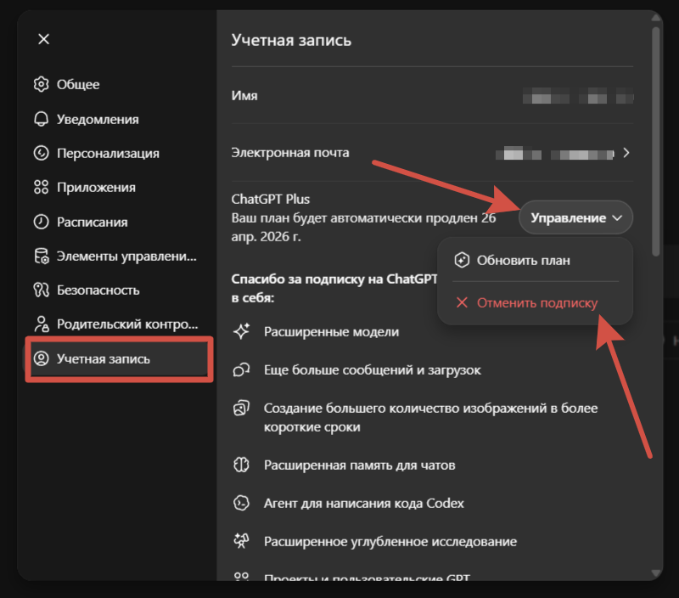This screenshot has width=679, height=598.
Task: Click the red X icon beside Отменить подписку
Action: click(462, 302)
